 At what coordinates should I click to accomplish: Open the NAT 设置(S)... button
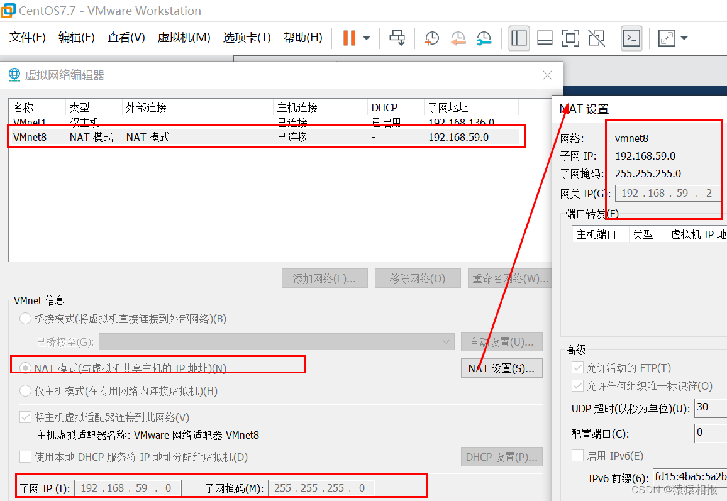502,368
